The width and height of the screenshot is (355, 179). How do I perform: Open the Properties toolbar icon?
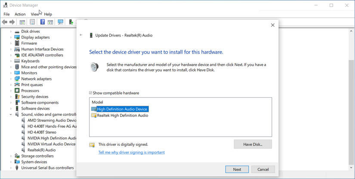(32, 22)
